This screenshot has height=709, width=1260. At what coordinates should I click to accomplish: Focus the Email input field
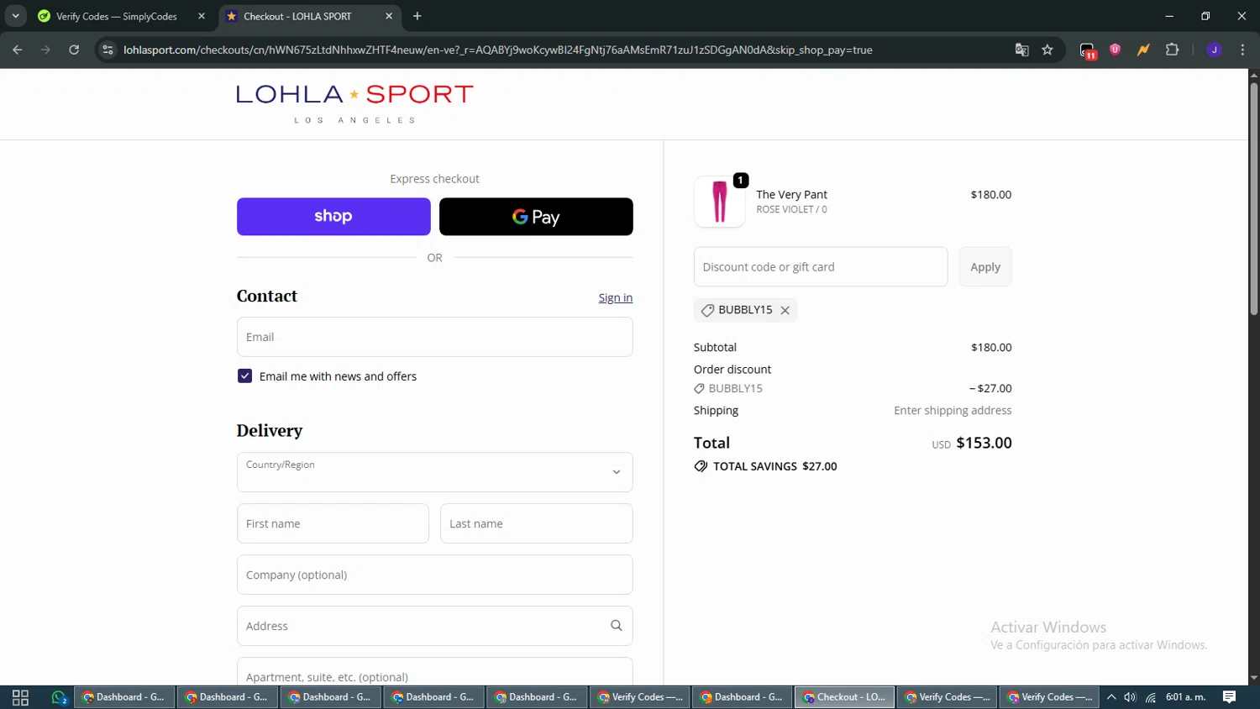click(x=434, y=337)
